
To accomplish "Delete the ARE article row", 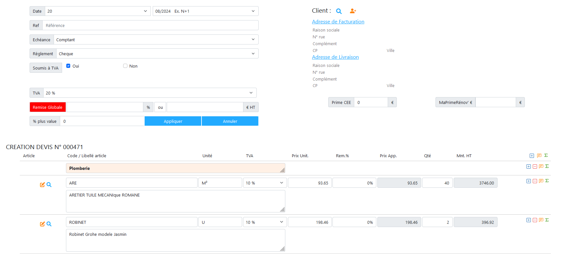I will [535, 181].
